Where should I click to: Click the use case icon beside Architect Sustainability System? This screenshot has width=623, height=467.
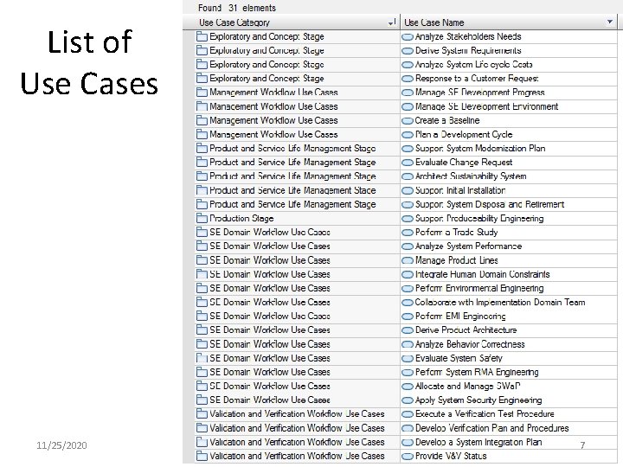point(408,177)
